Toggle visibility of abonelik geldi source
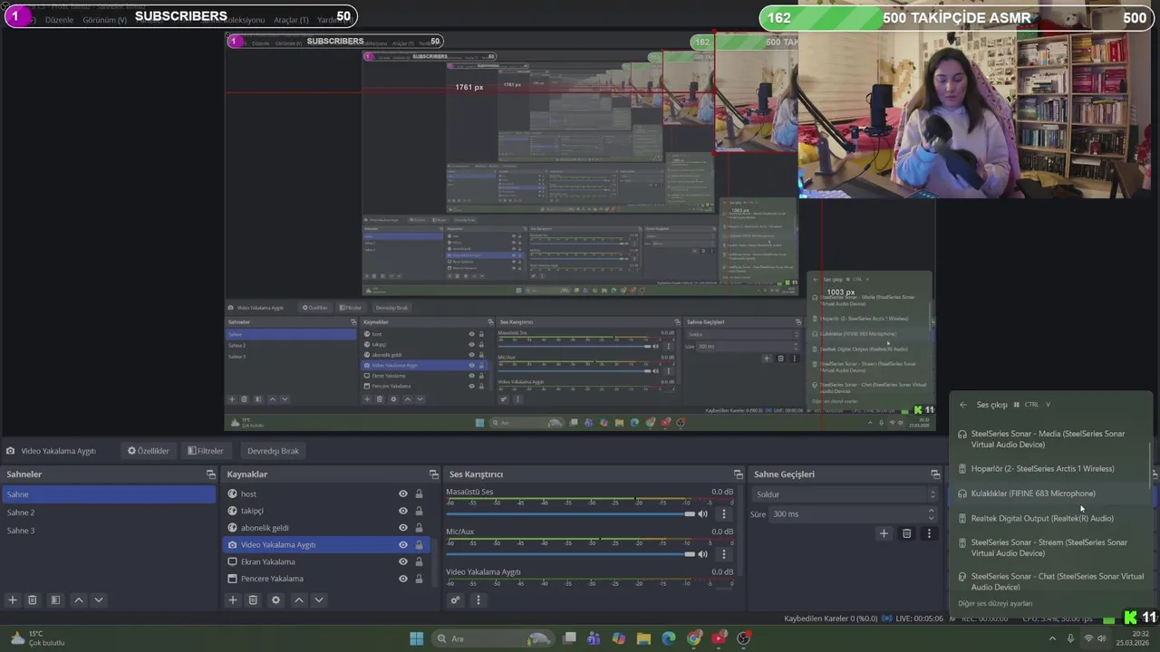This screenshot has height=652, width=1160. pyautogui.click(x=403, y=528)
